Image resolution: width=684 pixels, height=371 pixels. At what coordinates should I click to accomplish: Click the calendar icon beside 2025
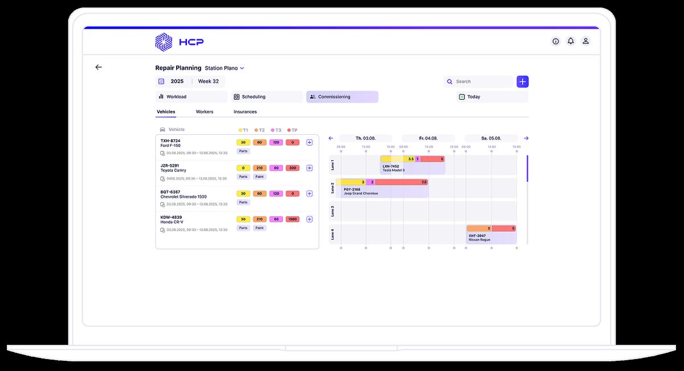[161, 81]
